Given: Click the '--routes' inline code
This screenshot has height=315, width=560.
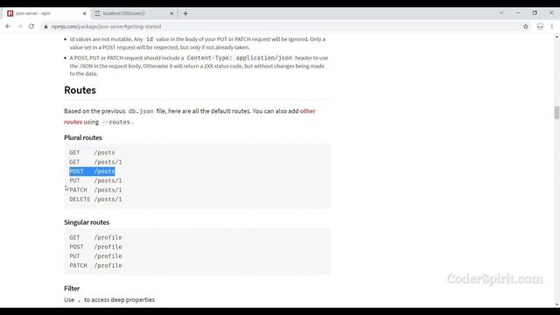Looking at the screenshot, I should pyautogui.click(x=115, y=122).
